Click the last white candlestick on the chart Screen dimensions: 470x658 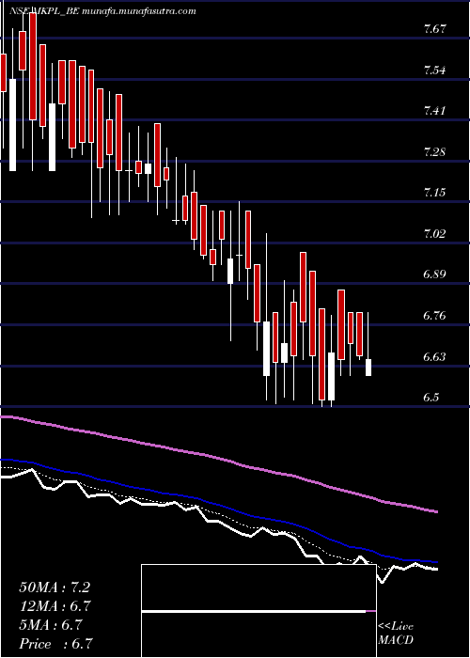[368, 368]
